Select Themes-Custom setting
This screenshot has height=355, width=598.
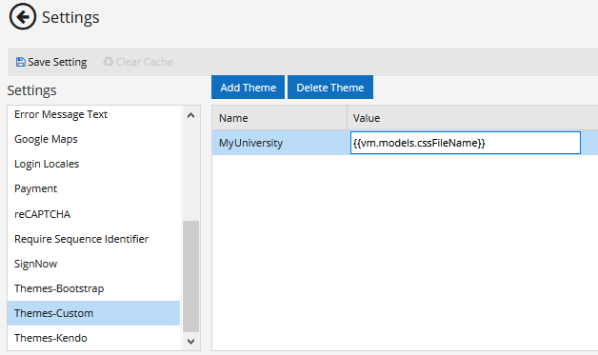(93, 313)
